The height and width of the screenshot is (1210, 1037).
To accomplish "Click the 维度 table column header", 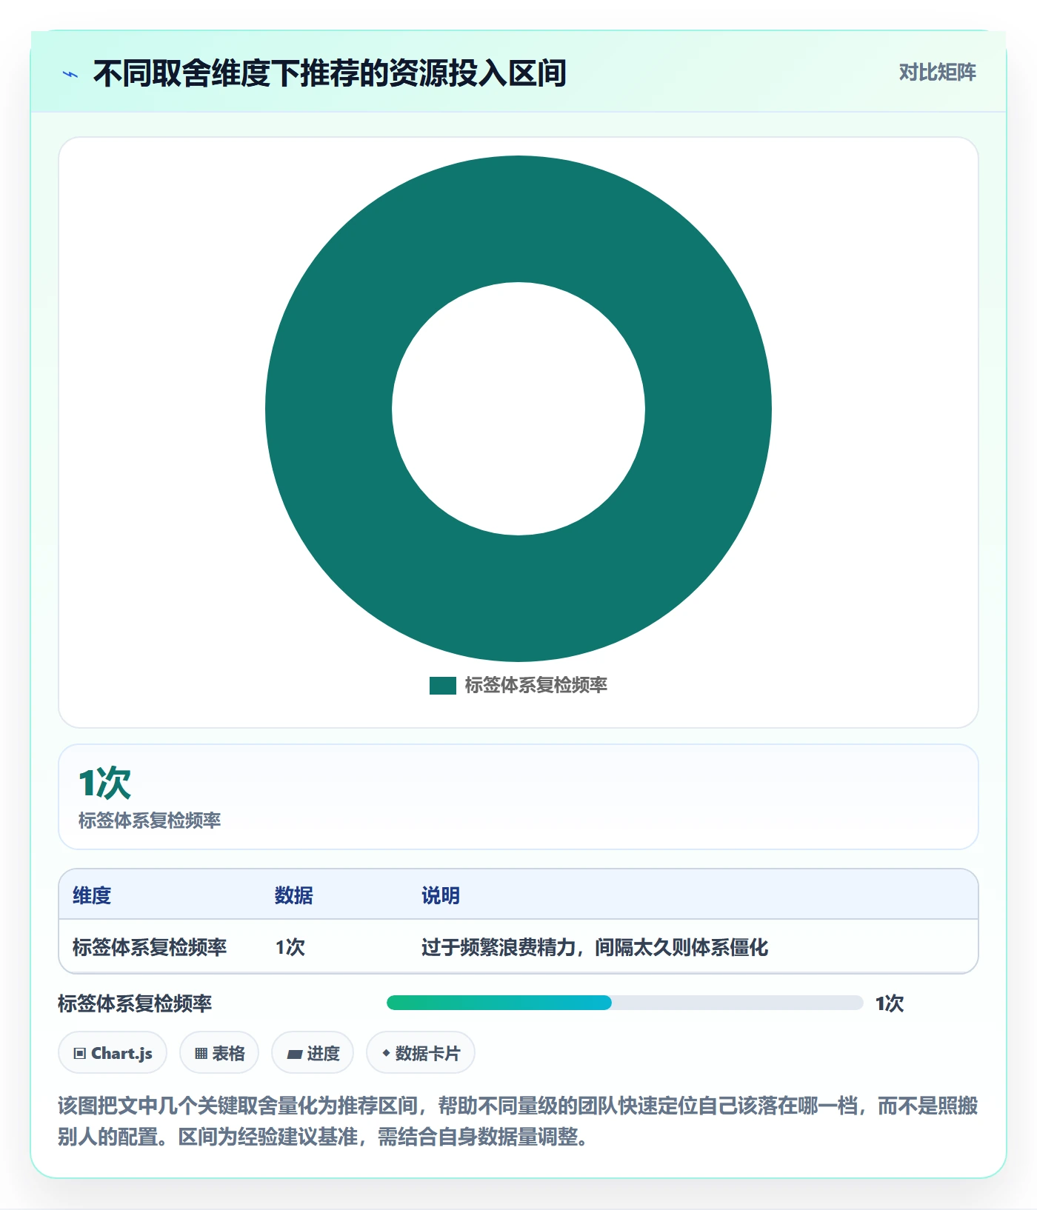I will (92, 895).
